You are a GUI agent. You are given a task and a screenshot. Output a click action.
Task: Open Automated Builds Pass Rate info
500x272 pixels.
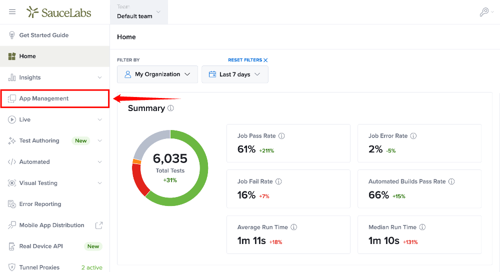coord(451,181)
